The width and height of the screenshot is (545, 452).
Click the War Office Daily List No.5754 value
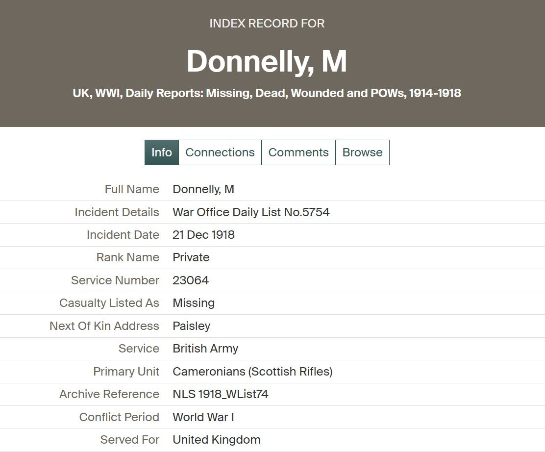click(x=251, y=212)
